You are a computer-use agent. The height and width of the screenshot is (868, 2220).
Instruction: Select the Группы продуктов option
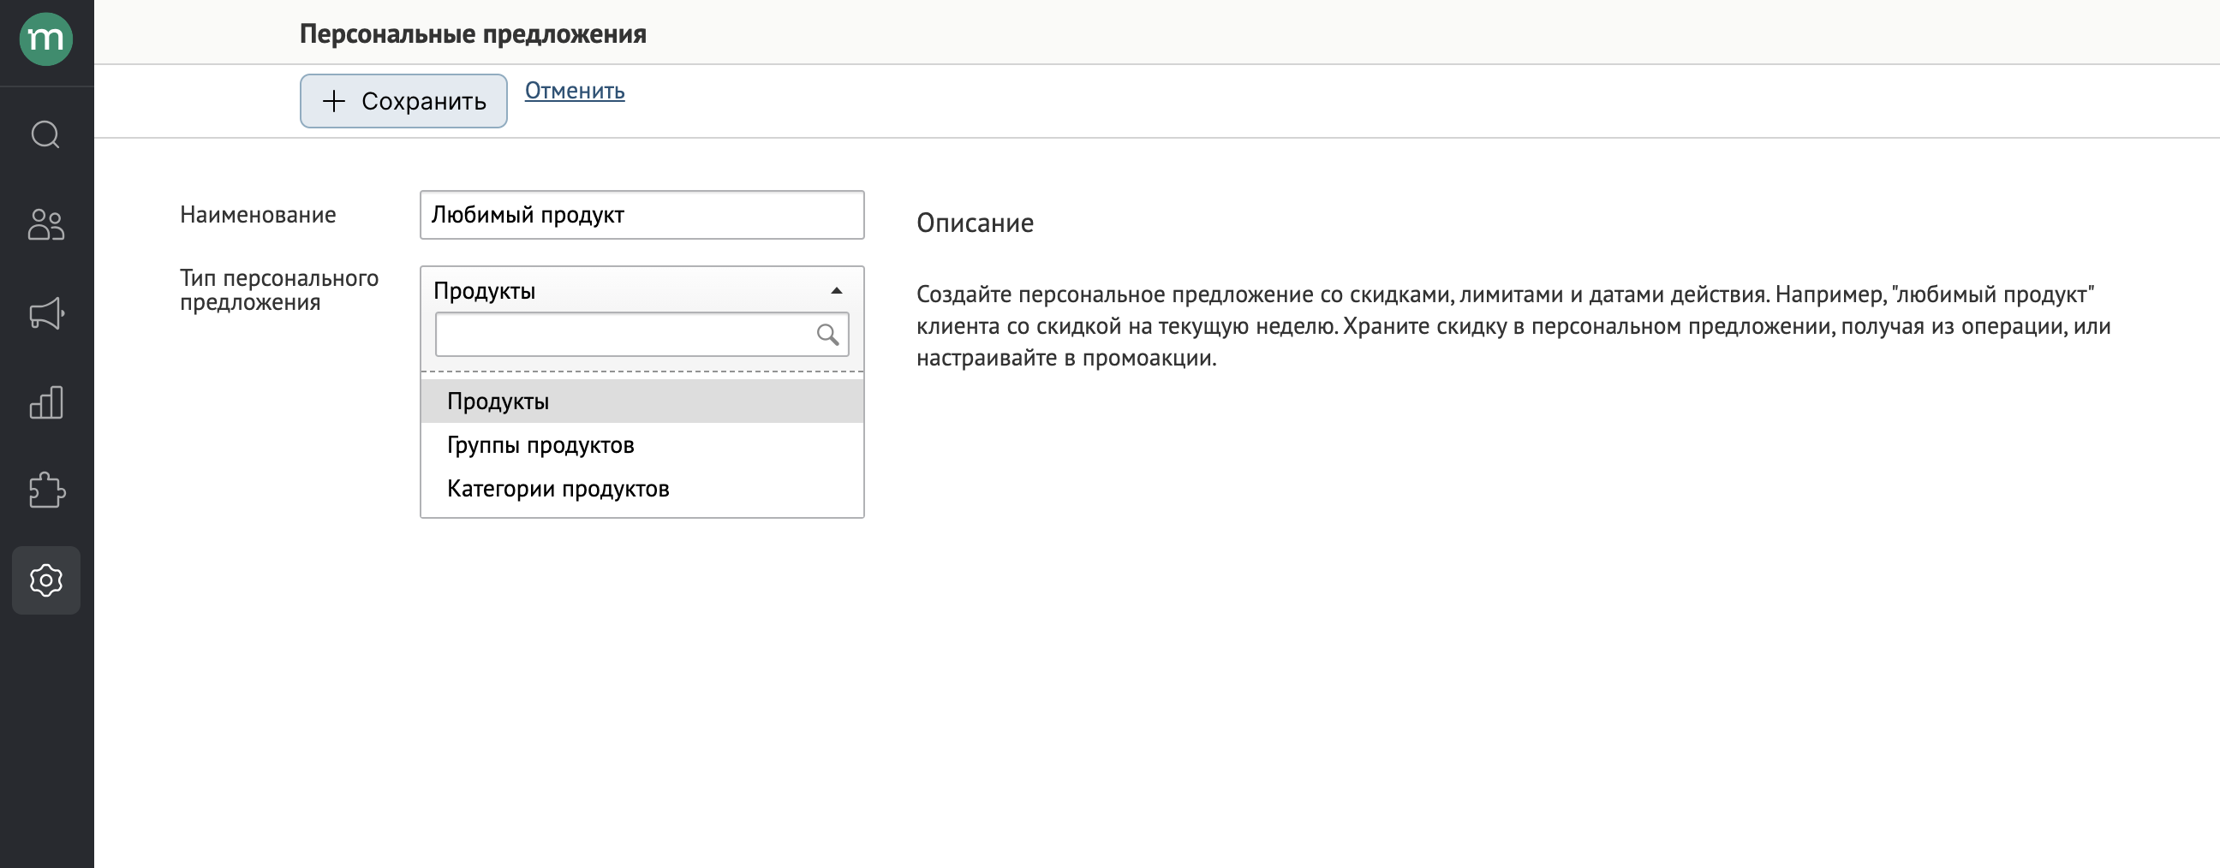coord(642,445)
